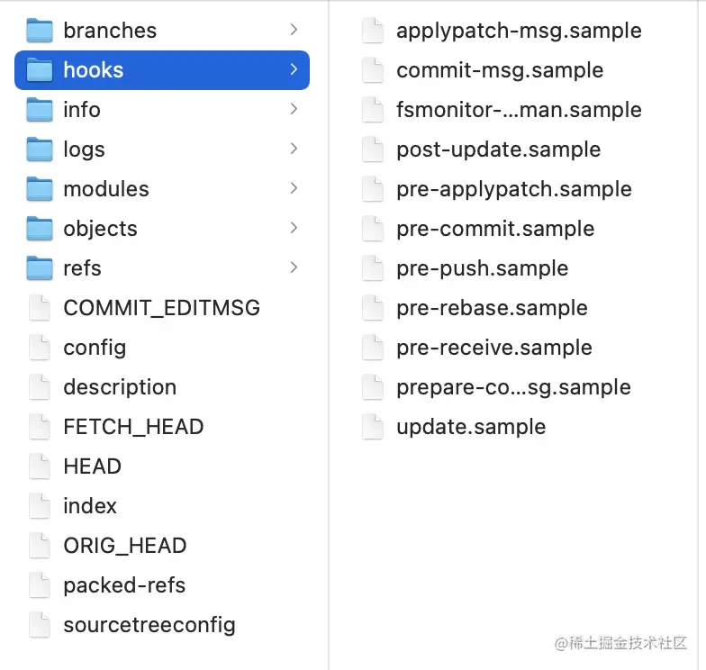Viewport: 706px width, 670px height.
Task: Select commit-msg.sample in hooks
Action: (x=500, y=70)
